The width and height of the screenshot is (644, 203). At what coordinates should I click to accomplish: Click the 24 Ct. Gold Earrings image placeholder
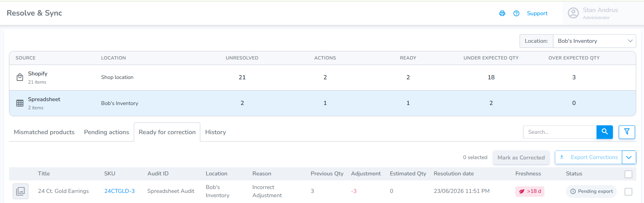21,191
